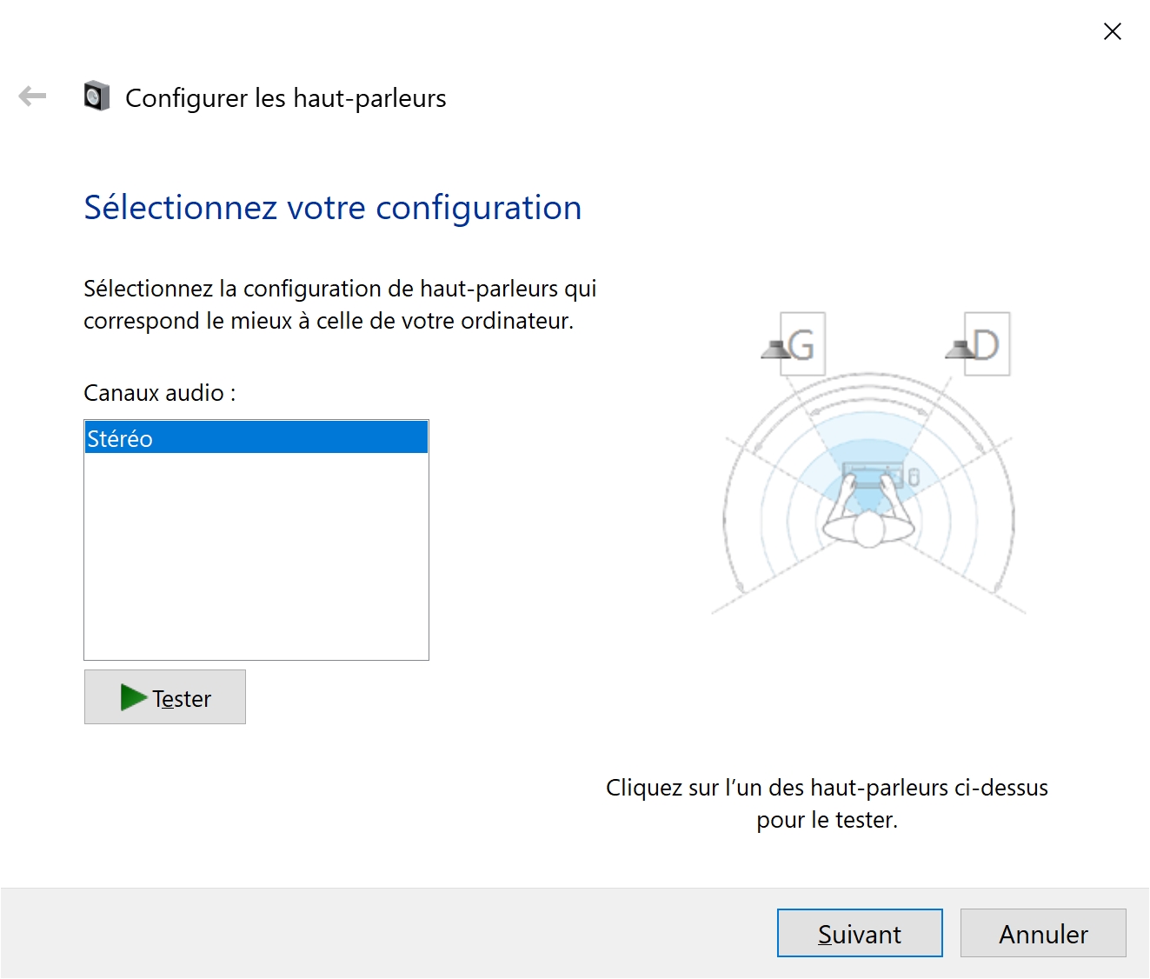Viewport: 1150px width, 979px height.
Task: Click the heading Sélectionnez votre configuration
Action: click(x=333, y=208)
